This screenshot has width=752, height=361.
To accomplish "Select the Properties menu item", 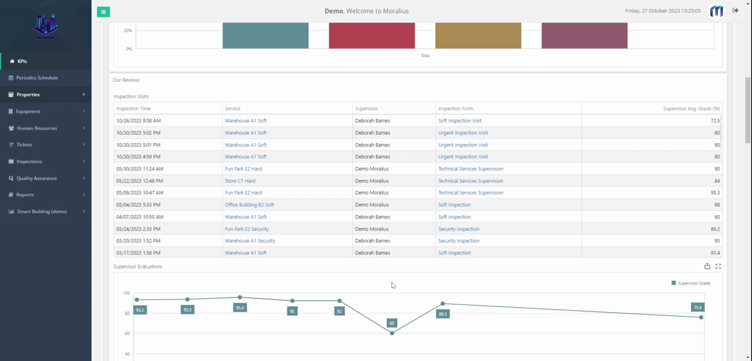I will point(46,94).
